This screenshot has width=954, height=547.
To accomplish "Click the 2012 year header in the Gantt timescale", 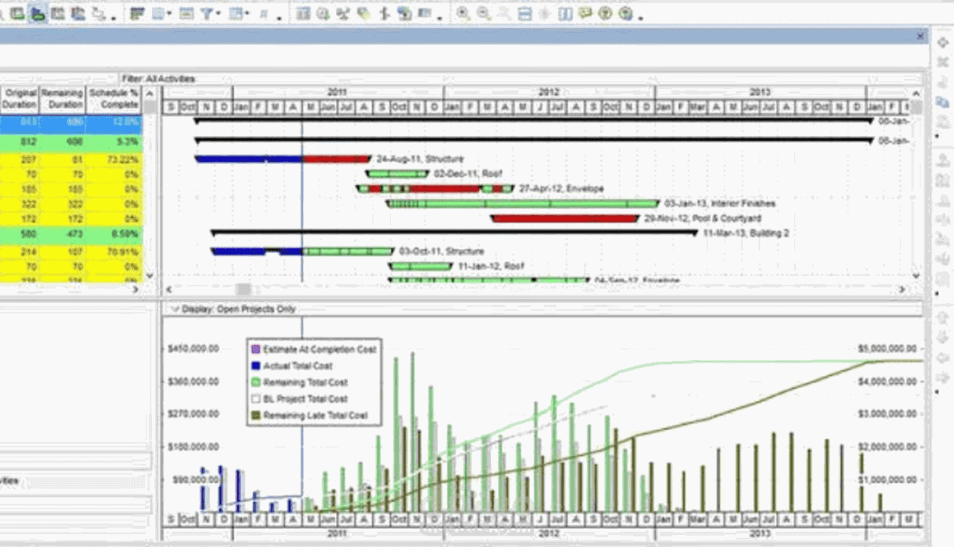I will [x=549, y=92].
